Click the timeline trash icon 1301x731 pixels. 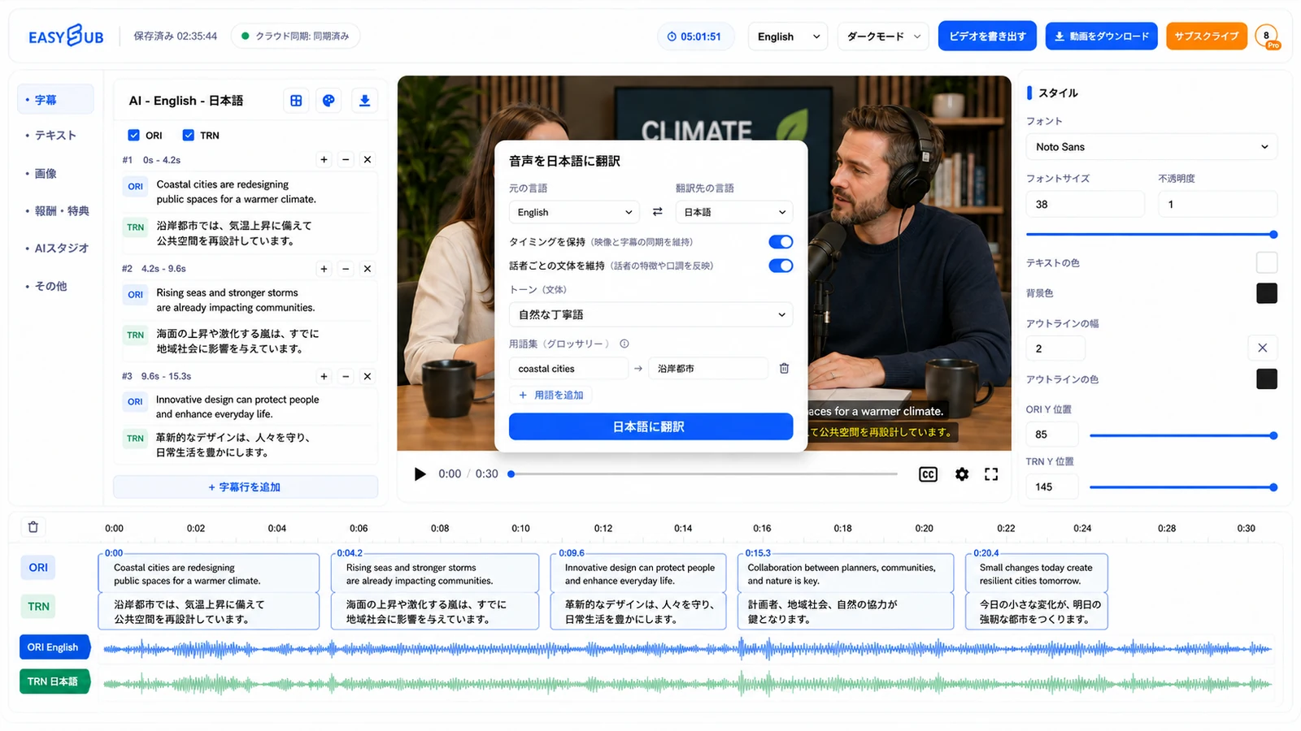(x=33, y=527)
